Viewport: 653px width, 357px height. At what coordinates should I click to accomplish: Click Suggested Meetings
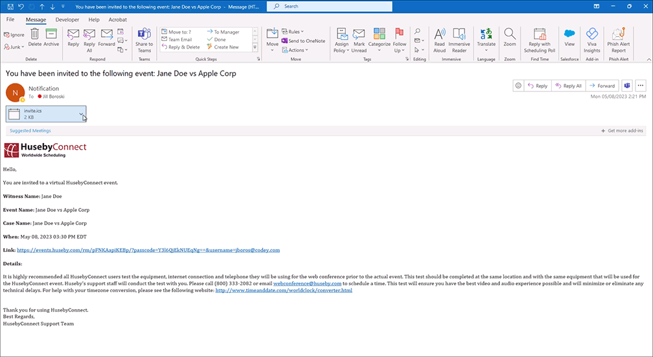click(x=30, y=131)
